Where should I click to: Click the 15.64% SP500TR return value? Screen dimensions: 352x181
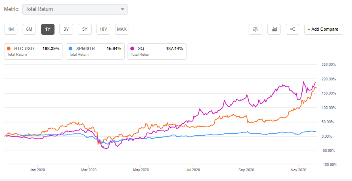114,48
